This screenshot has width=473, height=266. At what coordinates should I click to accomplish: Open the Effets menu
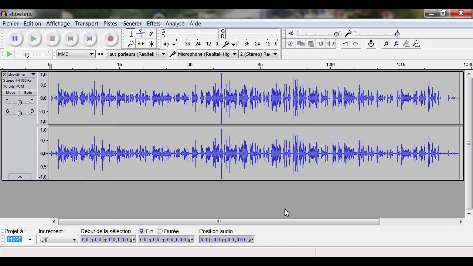(x=153, y=23)
